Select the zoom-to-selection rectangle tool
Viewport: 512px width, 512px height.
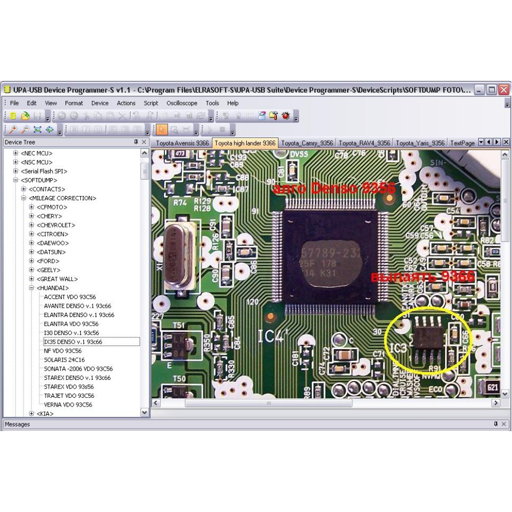click(x=174, y=130)
